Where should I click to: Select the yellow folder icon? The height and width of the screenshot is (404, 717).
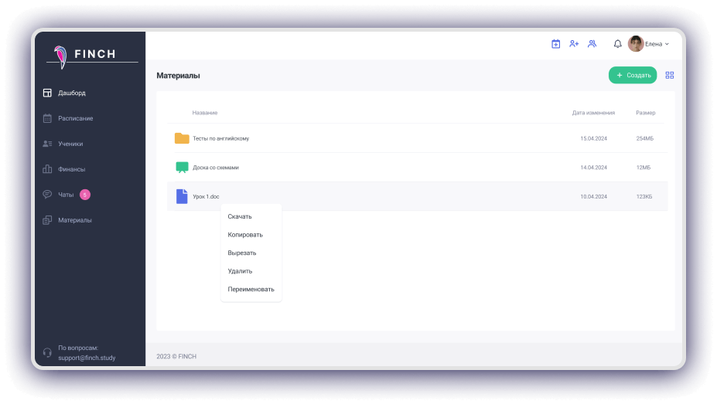pyautogui.click(x=182, y=138)
